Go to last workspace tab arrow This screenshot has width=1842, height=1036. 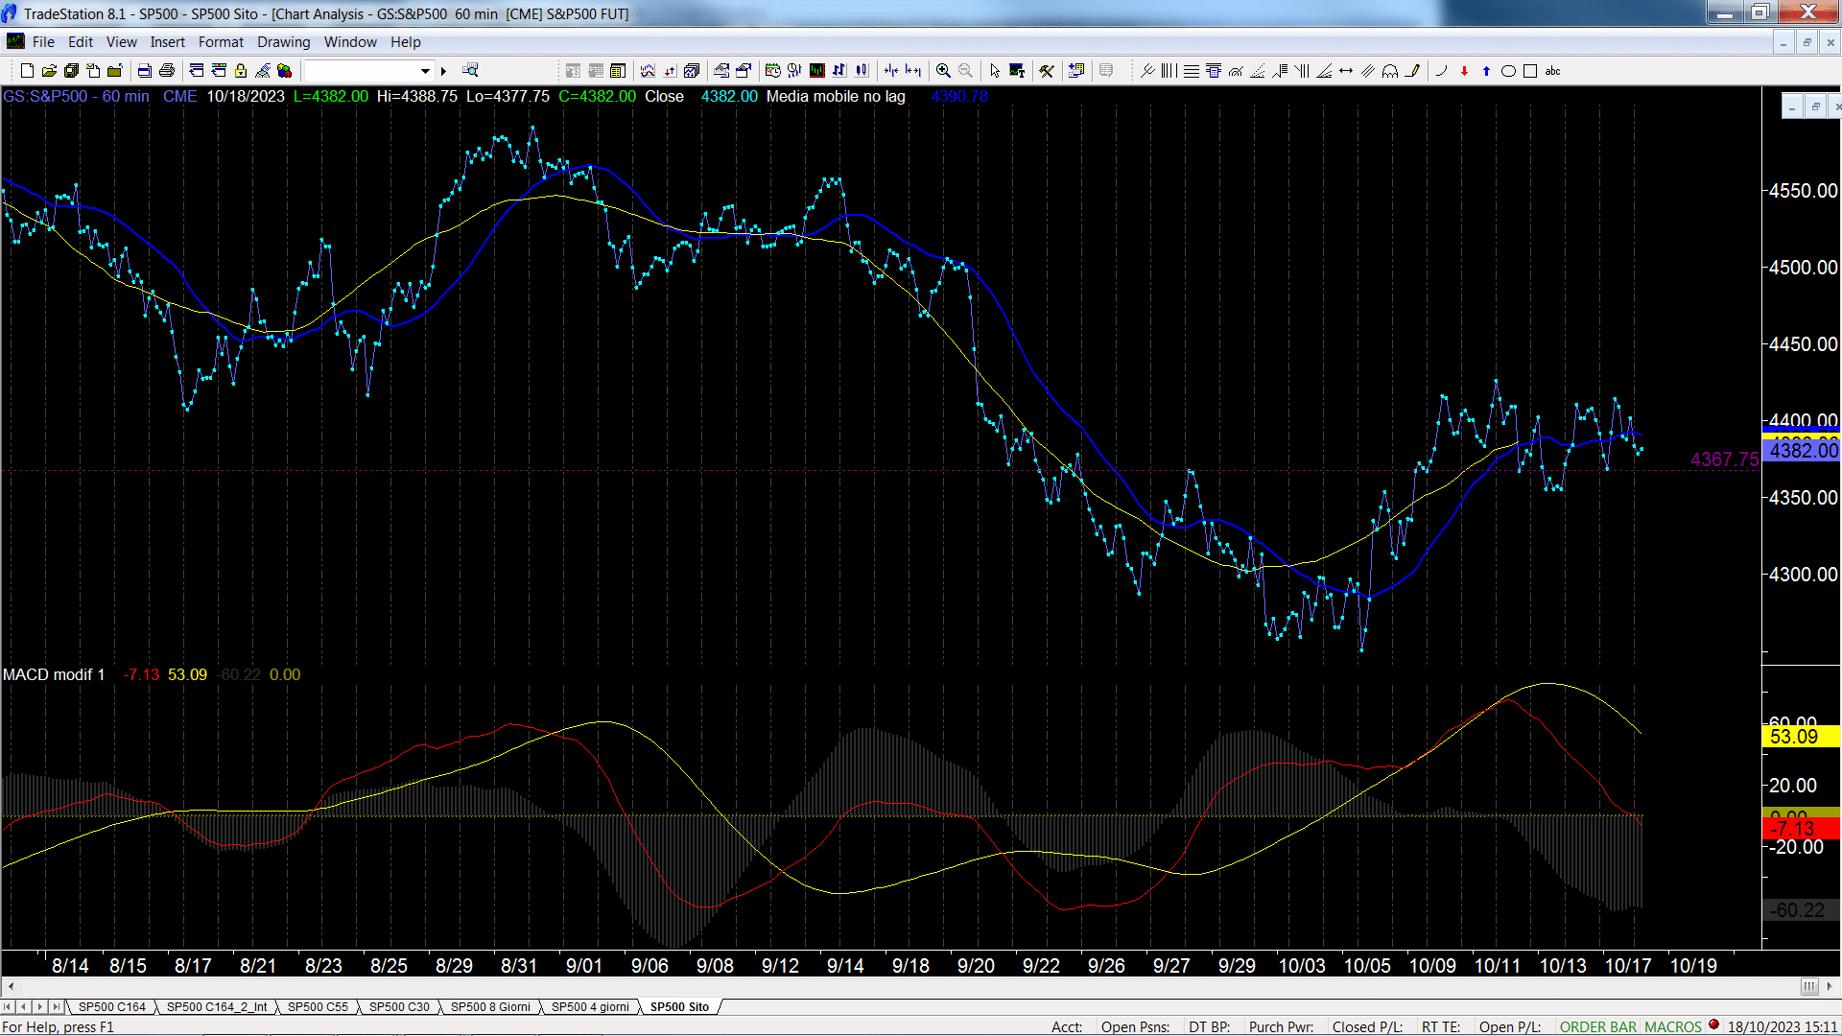(x=57, y=1006)
